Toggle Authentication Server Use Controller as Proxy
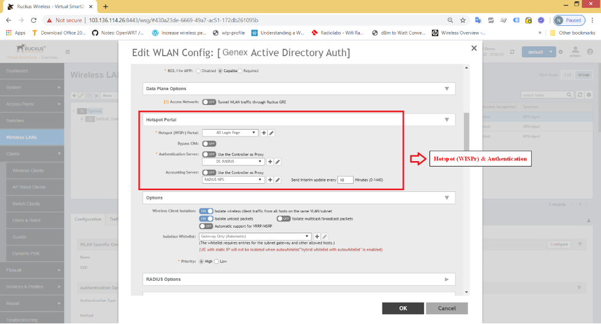Screen dimensions: 601x324 (x=209, y=154)
